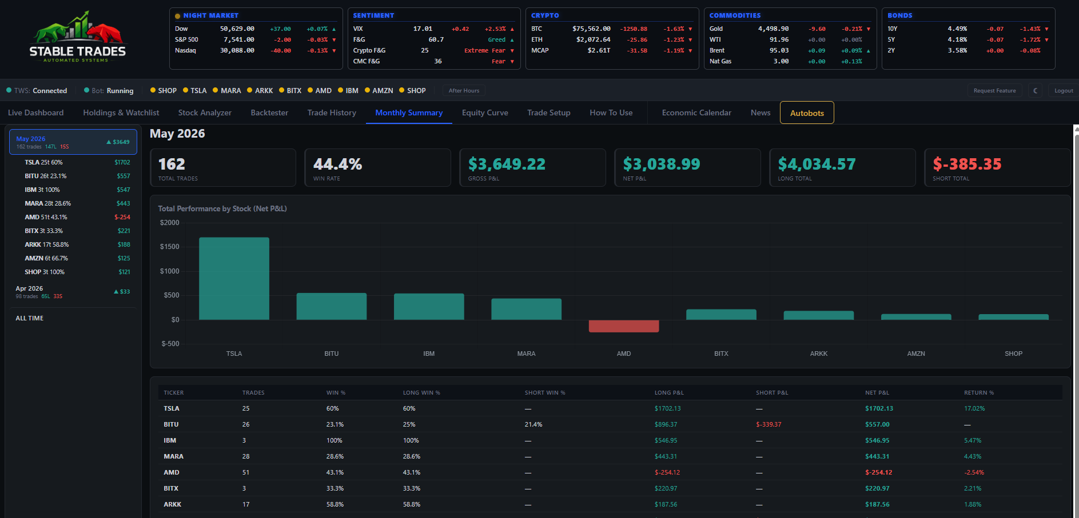Image resolution: width=1079 pixels, height=518 pixels.
Task: Switch to the News tab
Action: point(761,113)
